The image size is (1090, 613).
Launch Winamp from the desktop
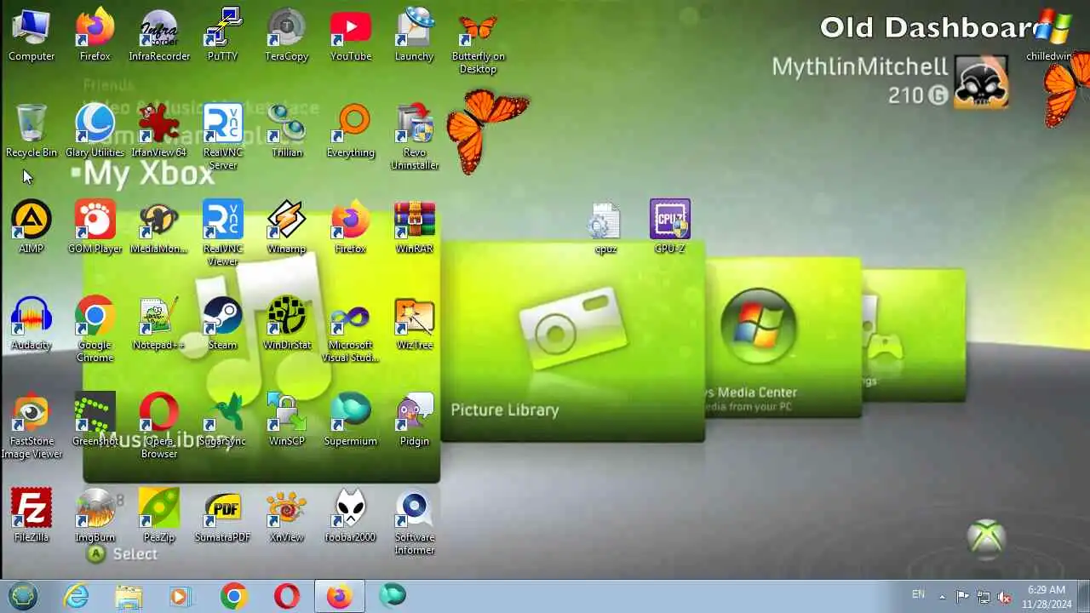(286, 227)
